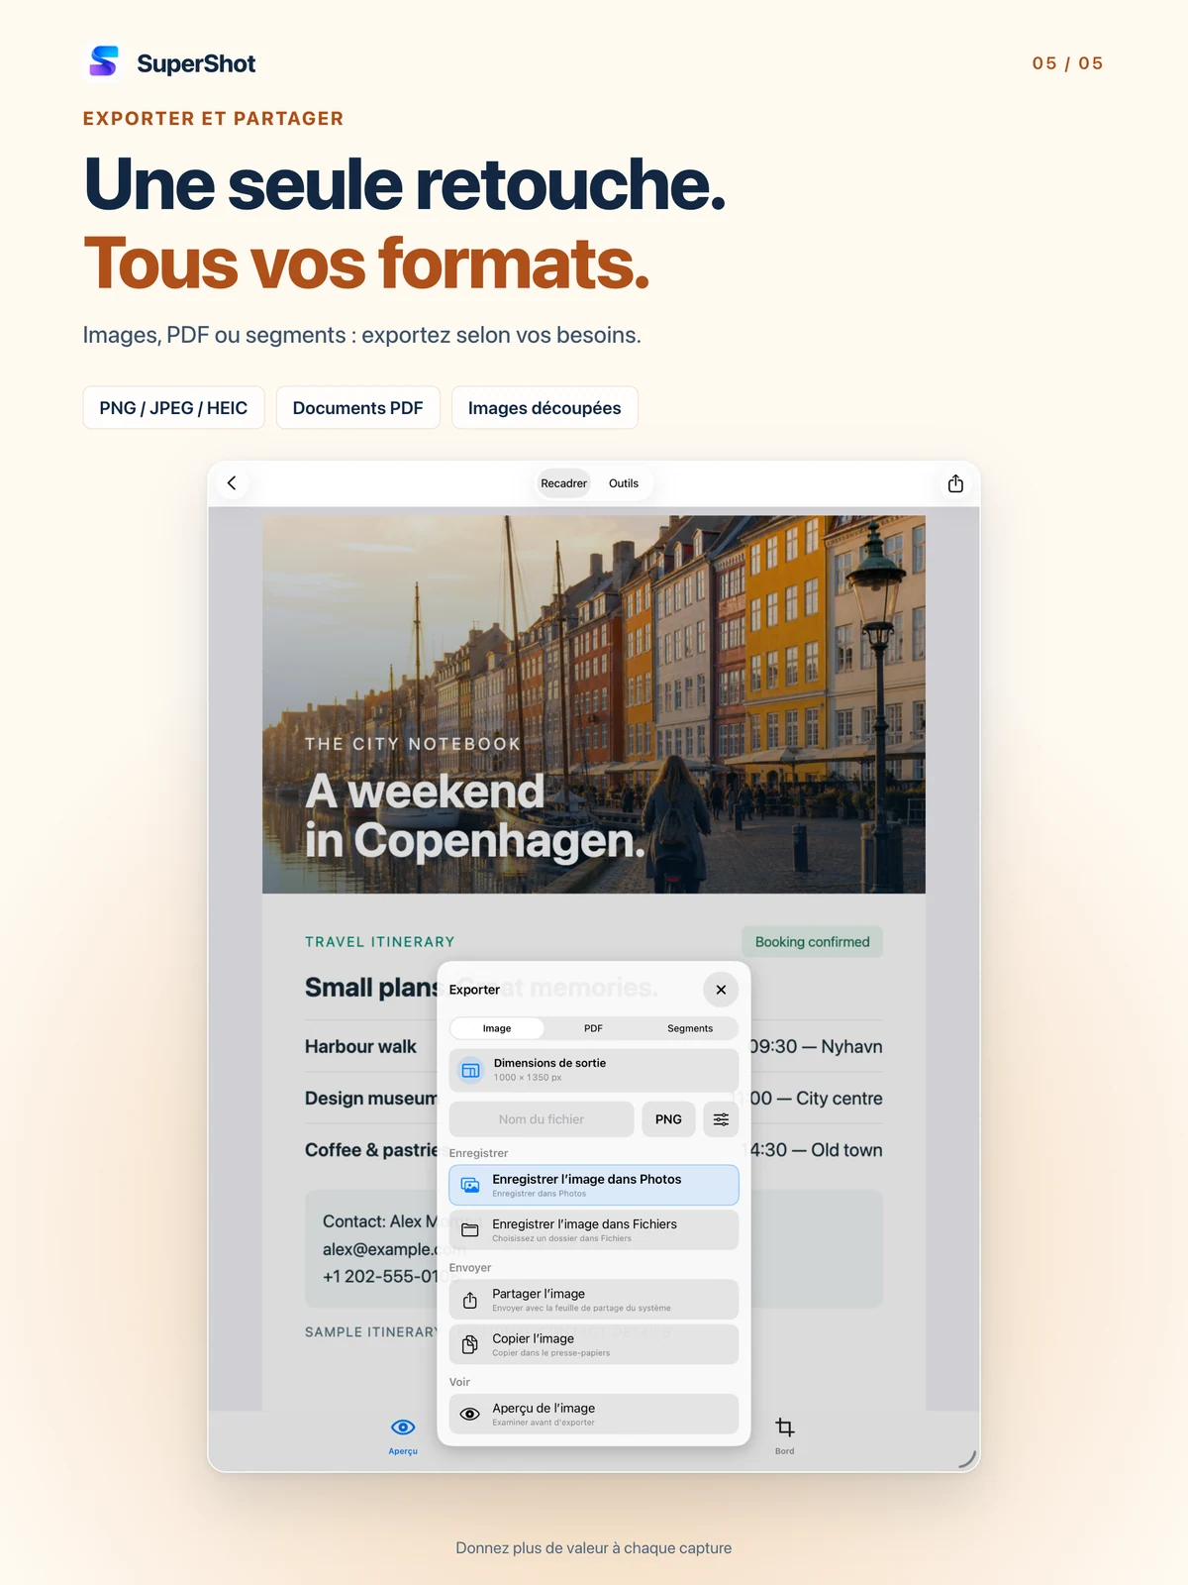The height and width of the screenshot is (1585, 1188).
Task: Select the Bord crop tool
Action: pyautogui.click(x=785, y=1433)
